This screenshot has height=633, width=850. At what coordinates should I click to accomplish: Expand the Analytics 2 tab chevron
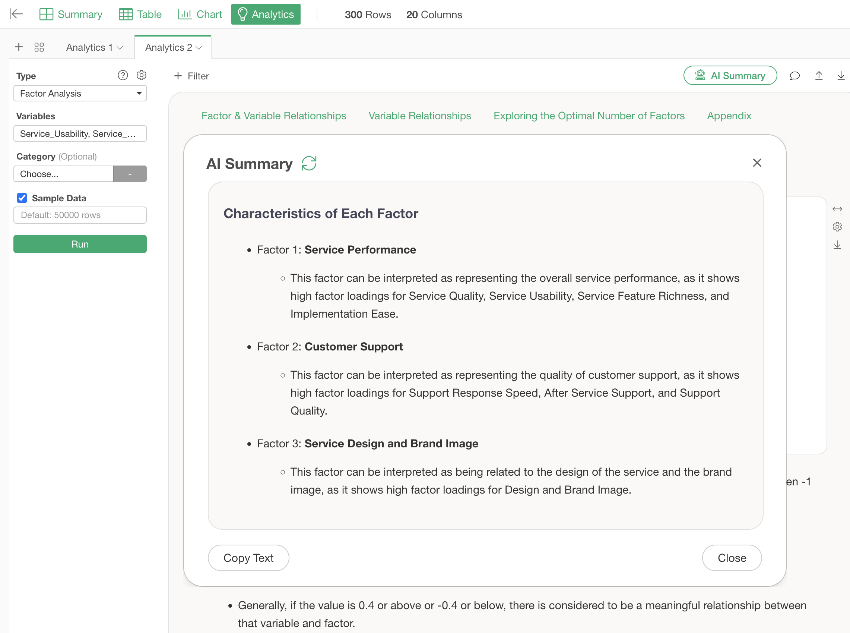click(x=199, y=47)
